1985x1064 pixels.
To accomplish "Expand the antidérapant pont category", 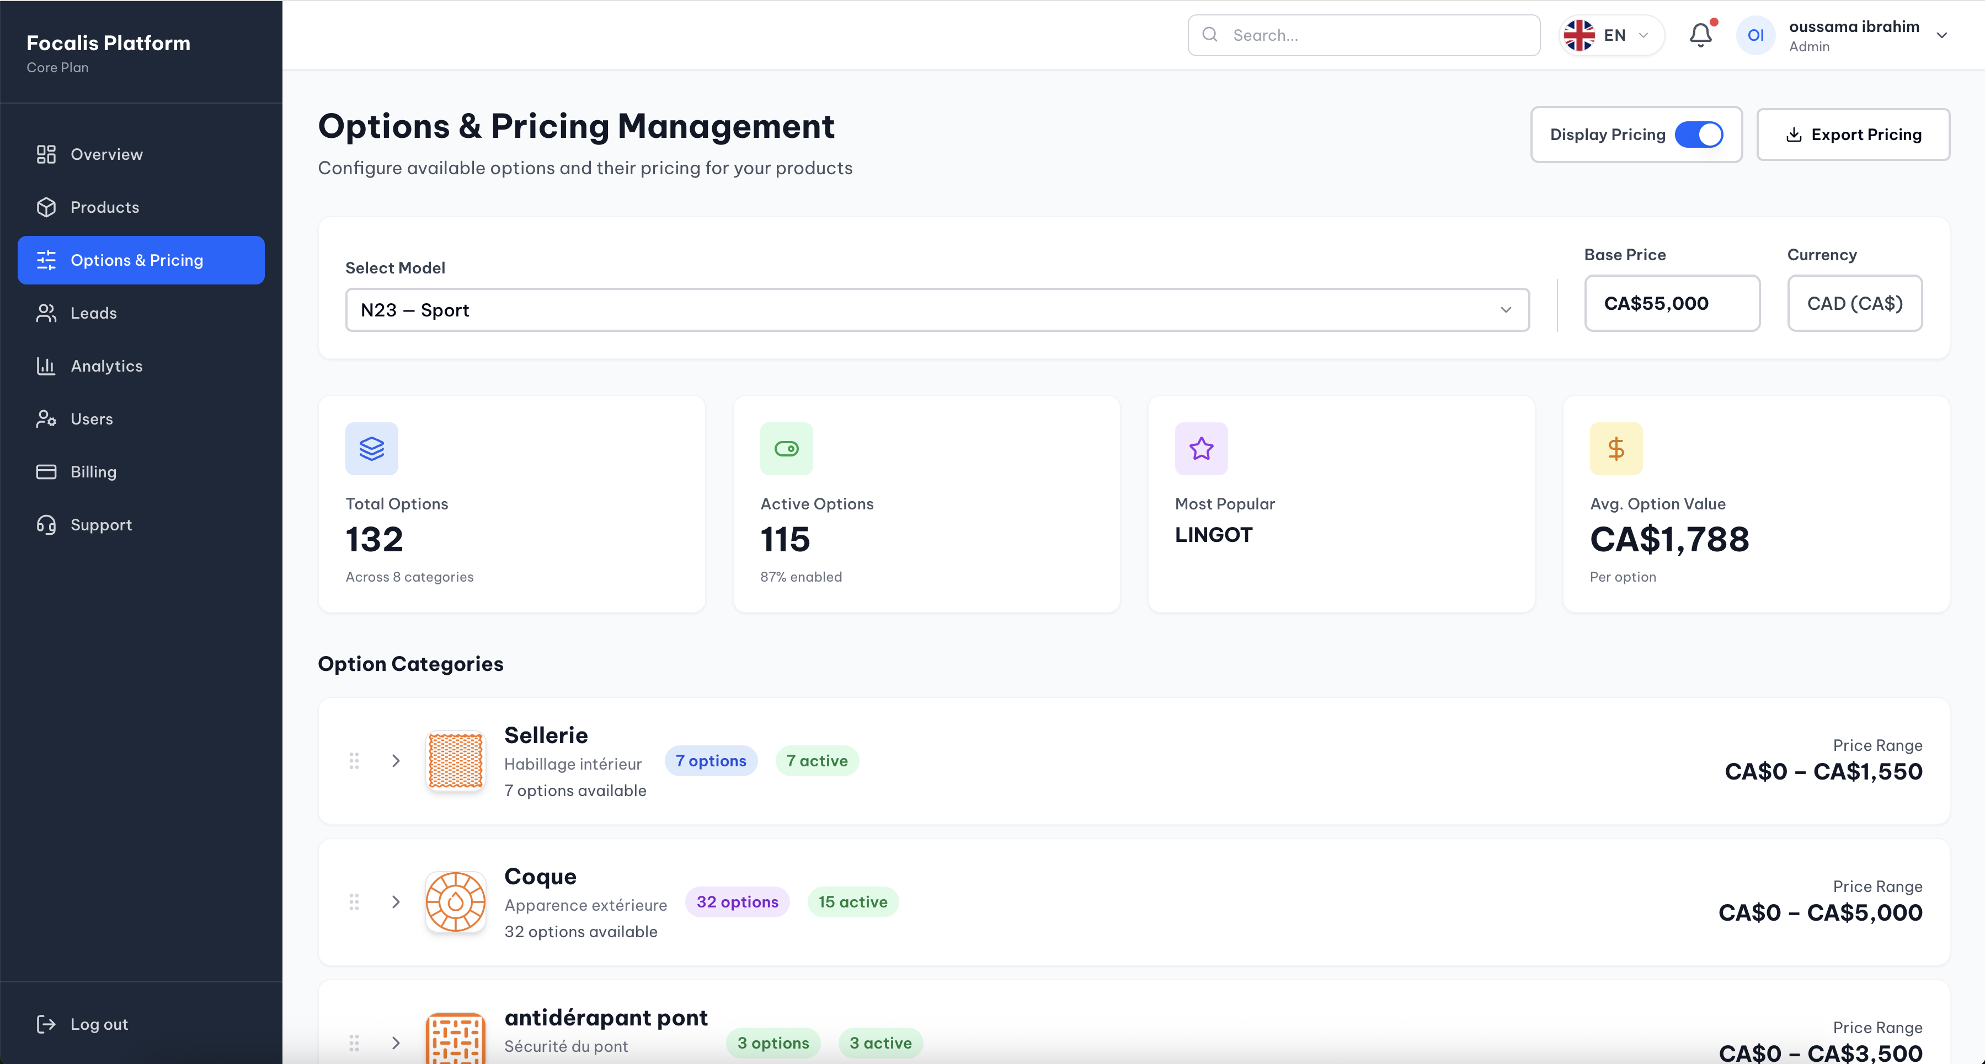I will coord(396,1043).
